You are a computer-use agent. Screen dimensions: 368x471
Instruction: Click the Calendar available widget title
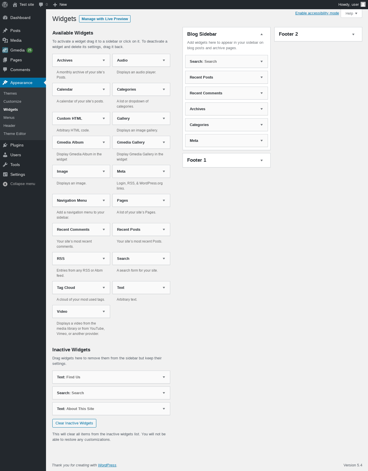click(65, 89)
